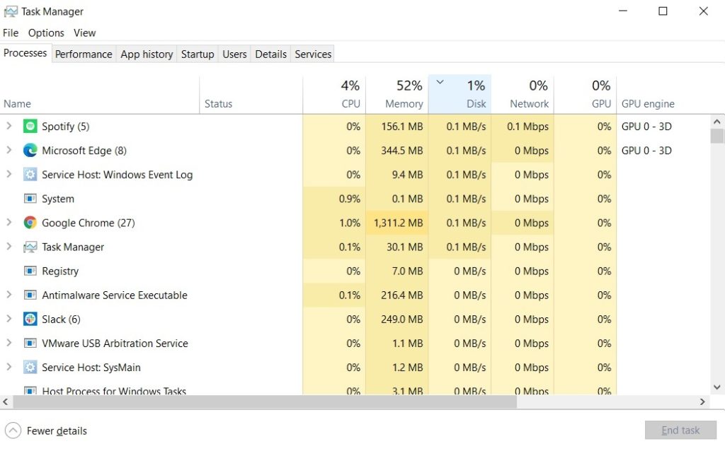The width and height of the screenshot is (725, 451).
Task: Click the Service Host: SysMain gear icon
Action: (x=29, y=368)
